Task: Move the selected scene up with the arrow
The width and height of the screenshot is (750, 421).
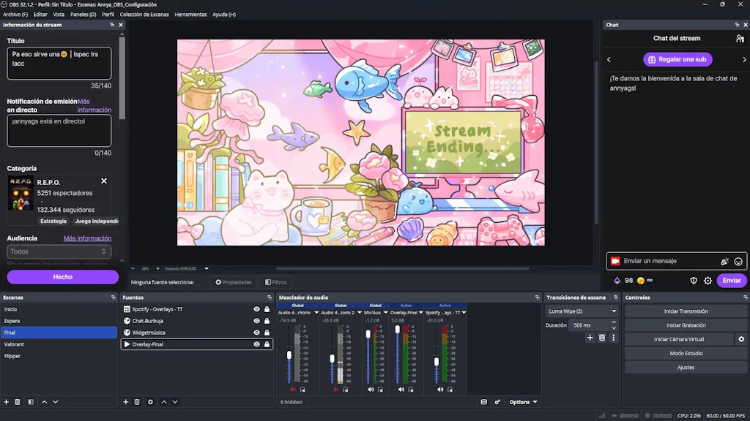Action: click(x=45, y=402)
